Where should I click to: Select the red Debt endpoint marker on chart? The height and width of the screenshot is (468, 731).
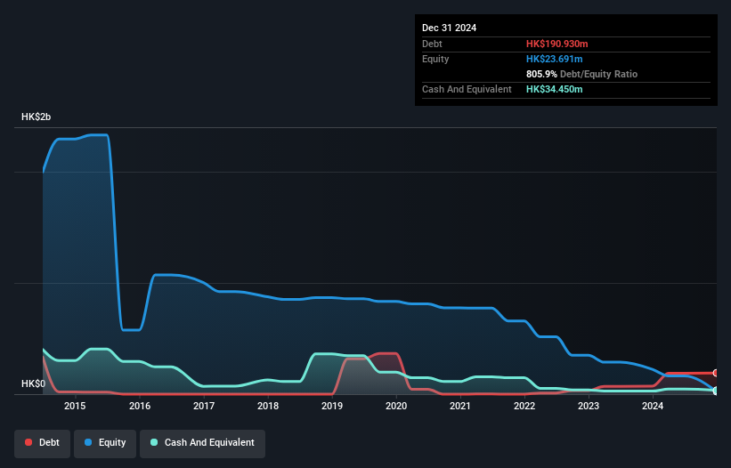pyautogui.click(x=716, y=373)
